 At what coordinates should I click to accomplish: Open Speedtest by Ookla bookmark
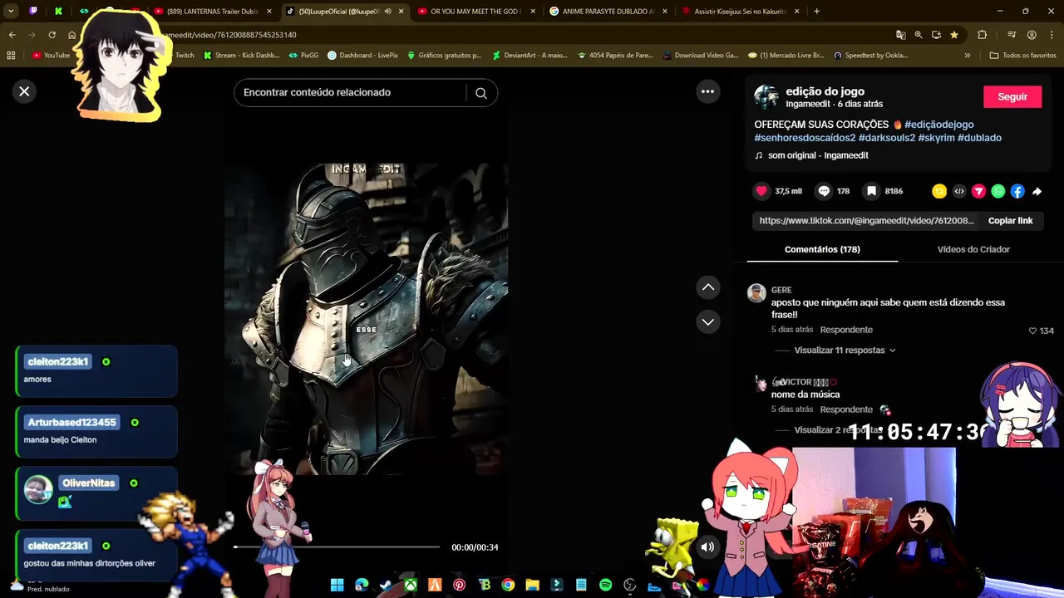click(x=869, y=56)
